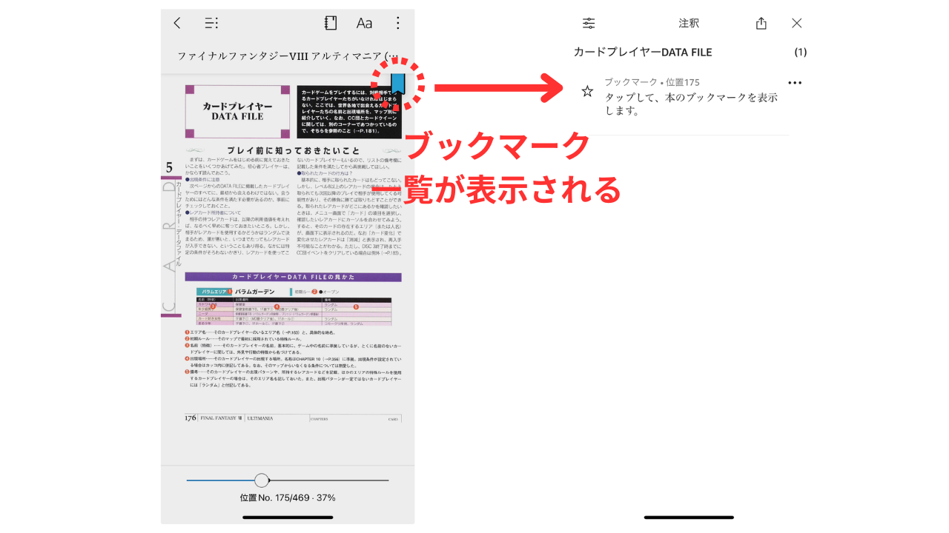Image resolution: width=949 pixels, height=533 pixels.
Task: Tap the back arrow in the reader
Action: click(176, 23)
